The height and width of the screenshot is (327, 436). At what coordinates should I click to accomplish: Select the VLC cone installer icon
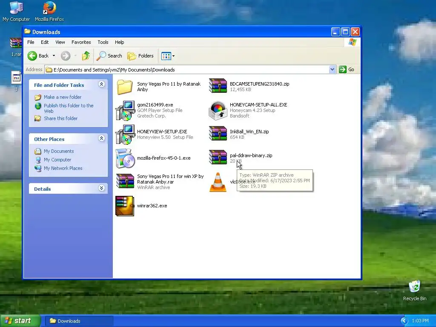218,182
